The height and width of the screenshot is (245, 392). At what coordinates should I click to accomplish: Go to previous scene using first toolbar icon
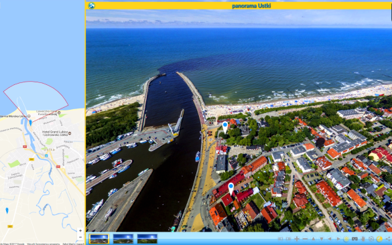coord(280,239)
